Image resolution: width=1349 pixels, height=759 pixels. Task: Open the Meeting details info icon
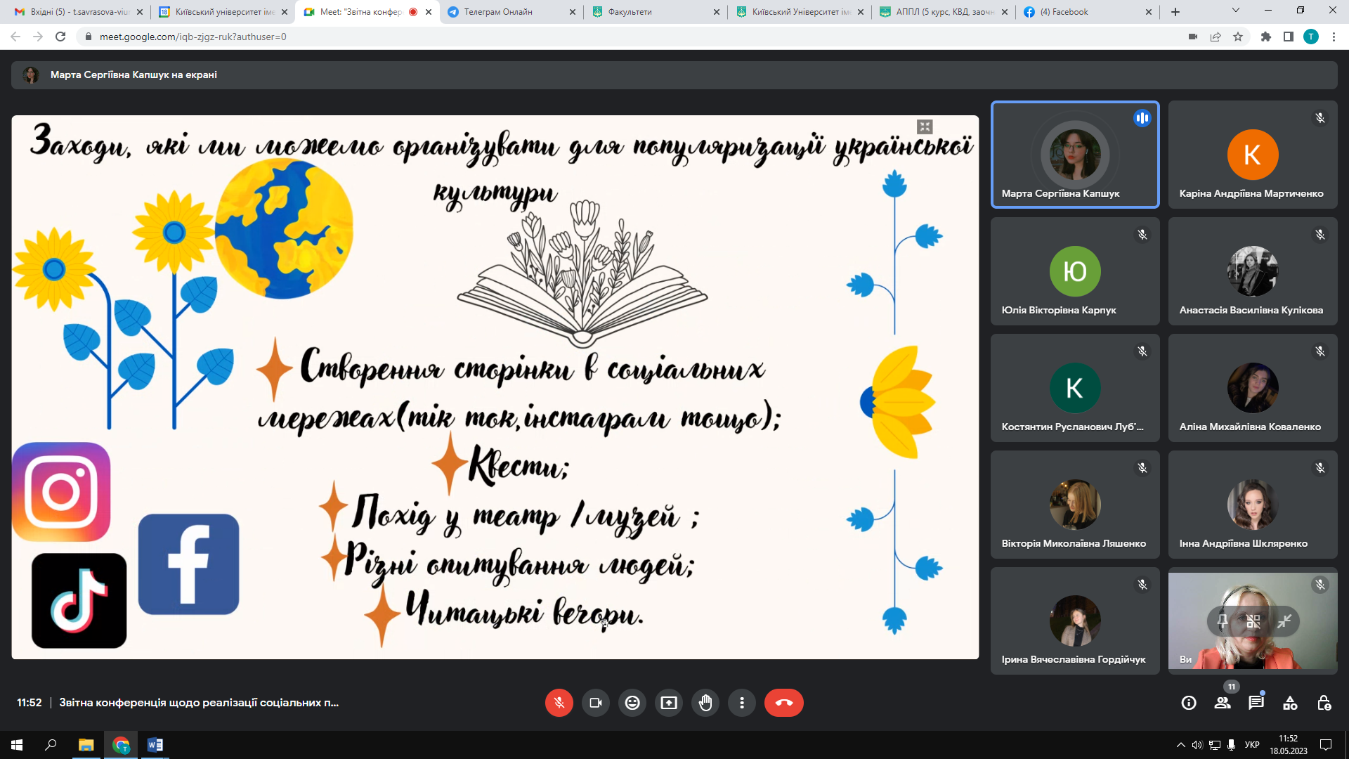coord(1189,703)
